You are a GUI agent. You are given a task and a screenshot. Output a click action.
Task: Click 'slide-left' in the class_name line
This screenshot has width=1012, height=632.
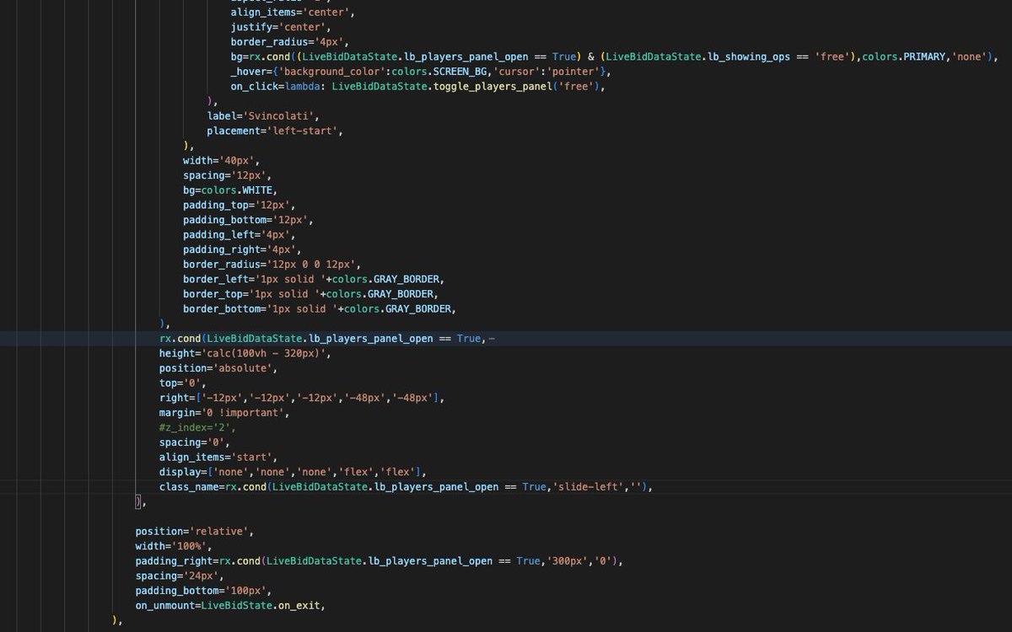[x=588, y=487]
